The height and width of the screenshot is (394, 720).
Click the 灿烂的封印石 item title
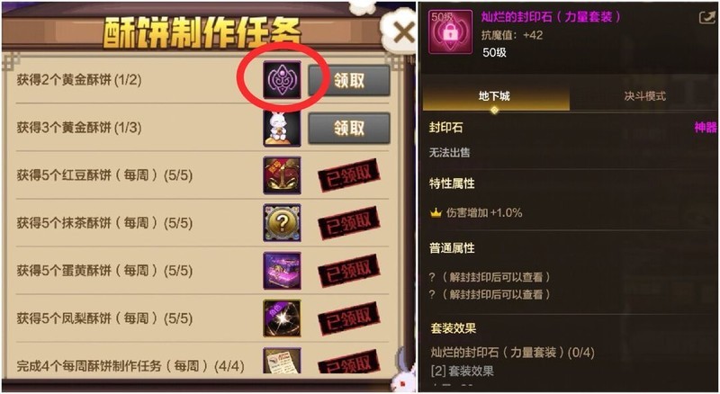pyautogui.click(x=551, y=17)
